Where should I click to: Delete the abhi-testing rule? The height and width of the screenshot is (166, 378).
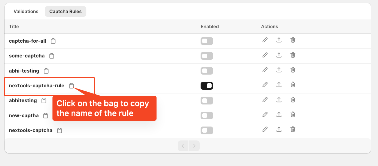(293, 70)
